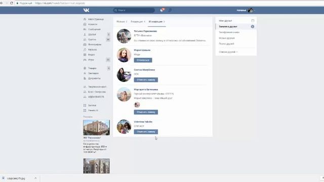
Task: Open the first building advertisement image
Action: coord(97,127)
